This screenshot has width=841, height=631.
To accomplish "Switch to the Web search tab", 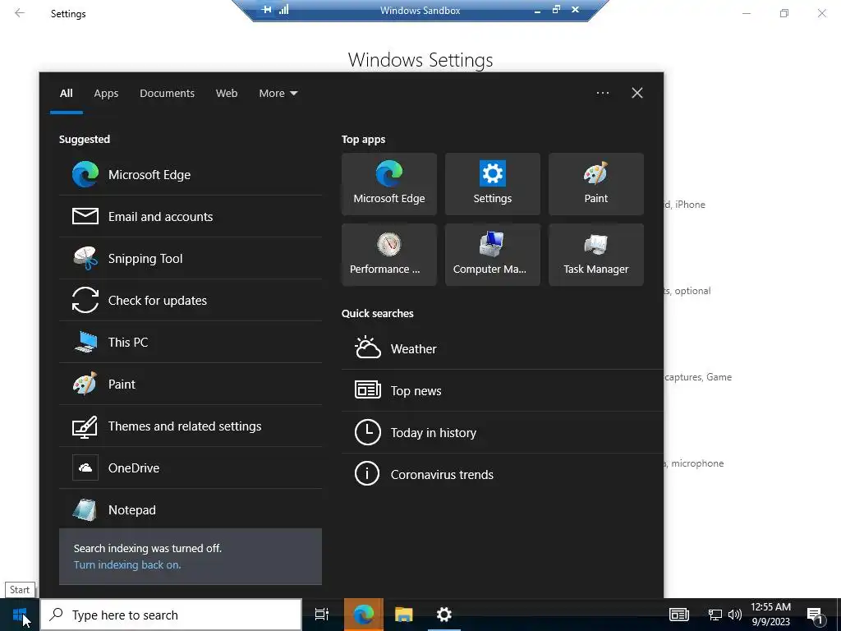I will point(227,94).
